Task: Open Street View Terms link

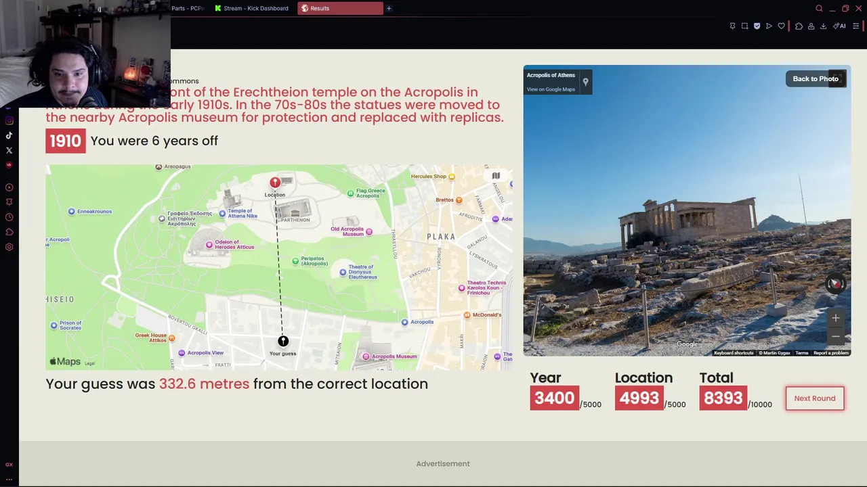Action: [802, 353]
